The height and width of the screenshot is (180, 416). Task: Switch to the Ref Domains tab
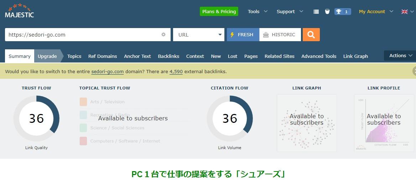103,56
